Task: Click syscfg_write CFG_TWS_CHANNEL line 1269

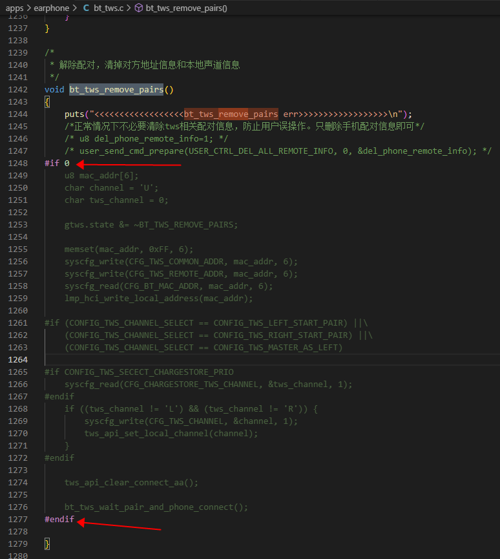Action: [191, 421]
